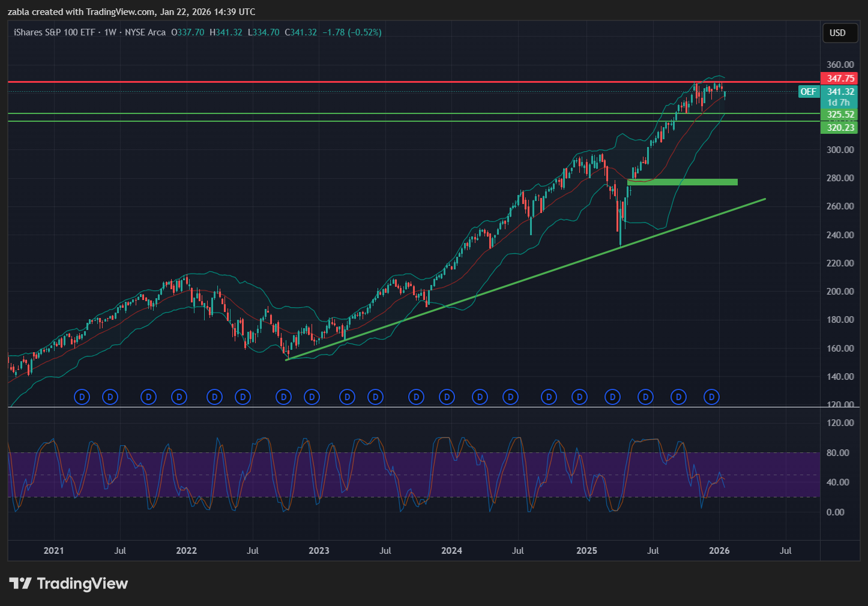Open the USD currency selector
The image size is (868, 606).
[x=837, y=33]
